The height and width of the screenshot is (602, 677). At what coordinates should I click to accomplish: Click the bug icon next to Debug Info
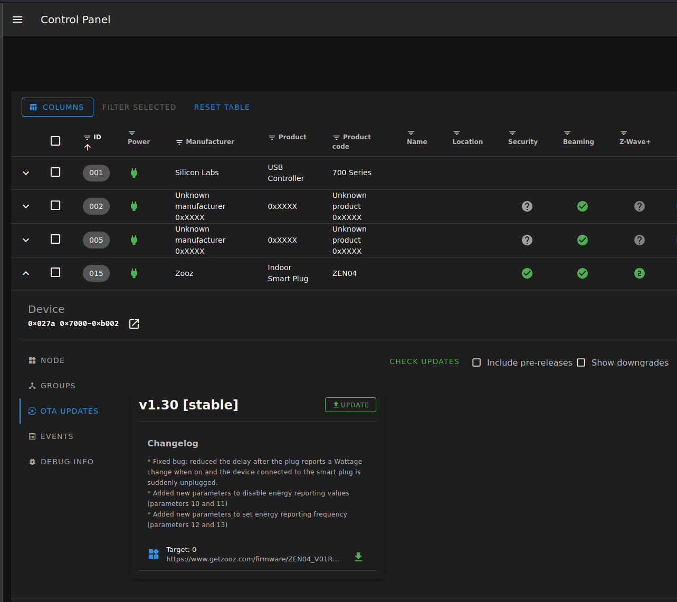click(32, 461)
